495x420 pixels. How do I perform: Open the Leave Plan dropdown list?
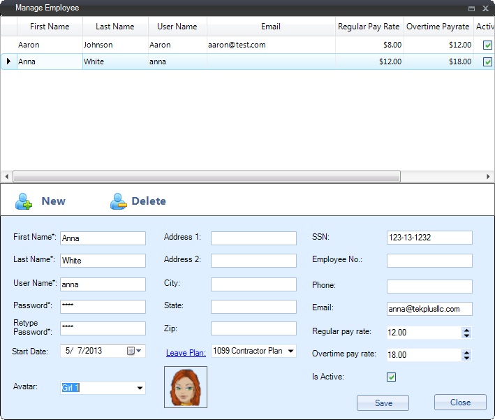point(290,351)
